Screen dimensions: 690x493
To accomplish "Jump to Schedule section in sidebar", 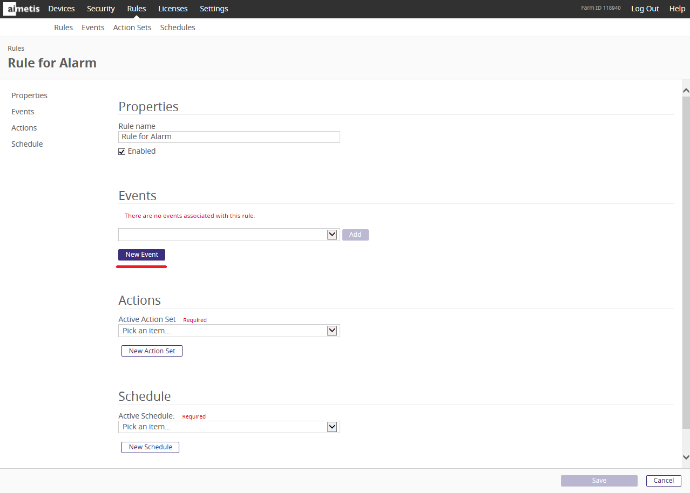I will pos(27,144).
